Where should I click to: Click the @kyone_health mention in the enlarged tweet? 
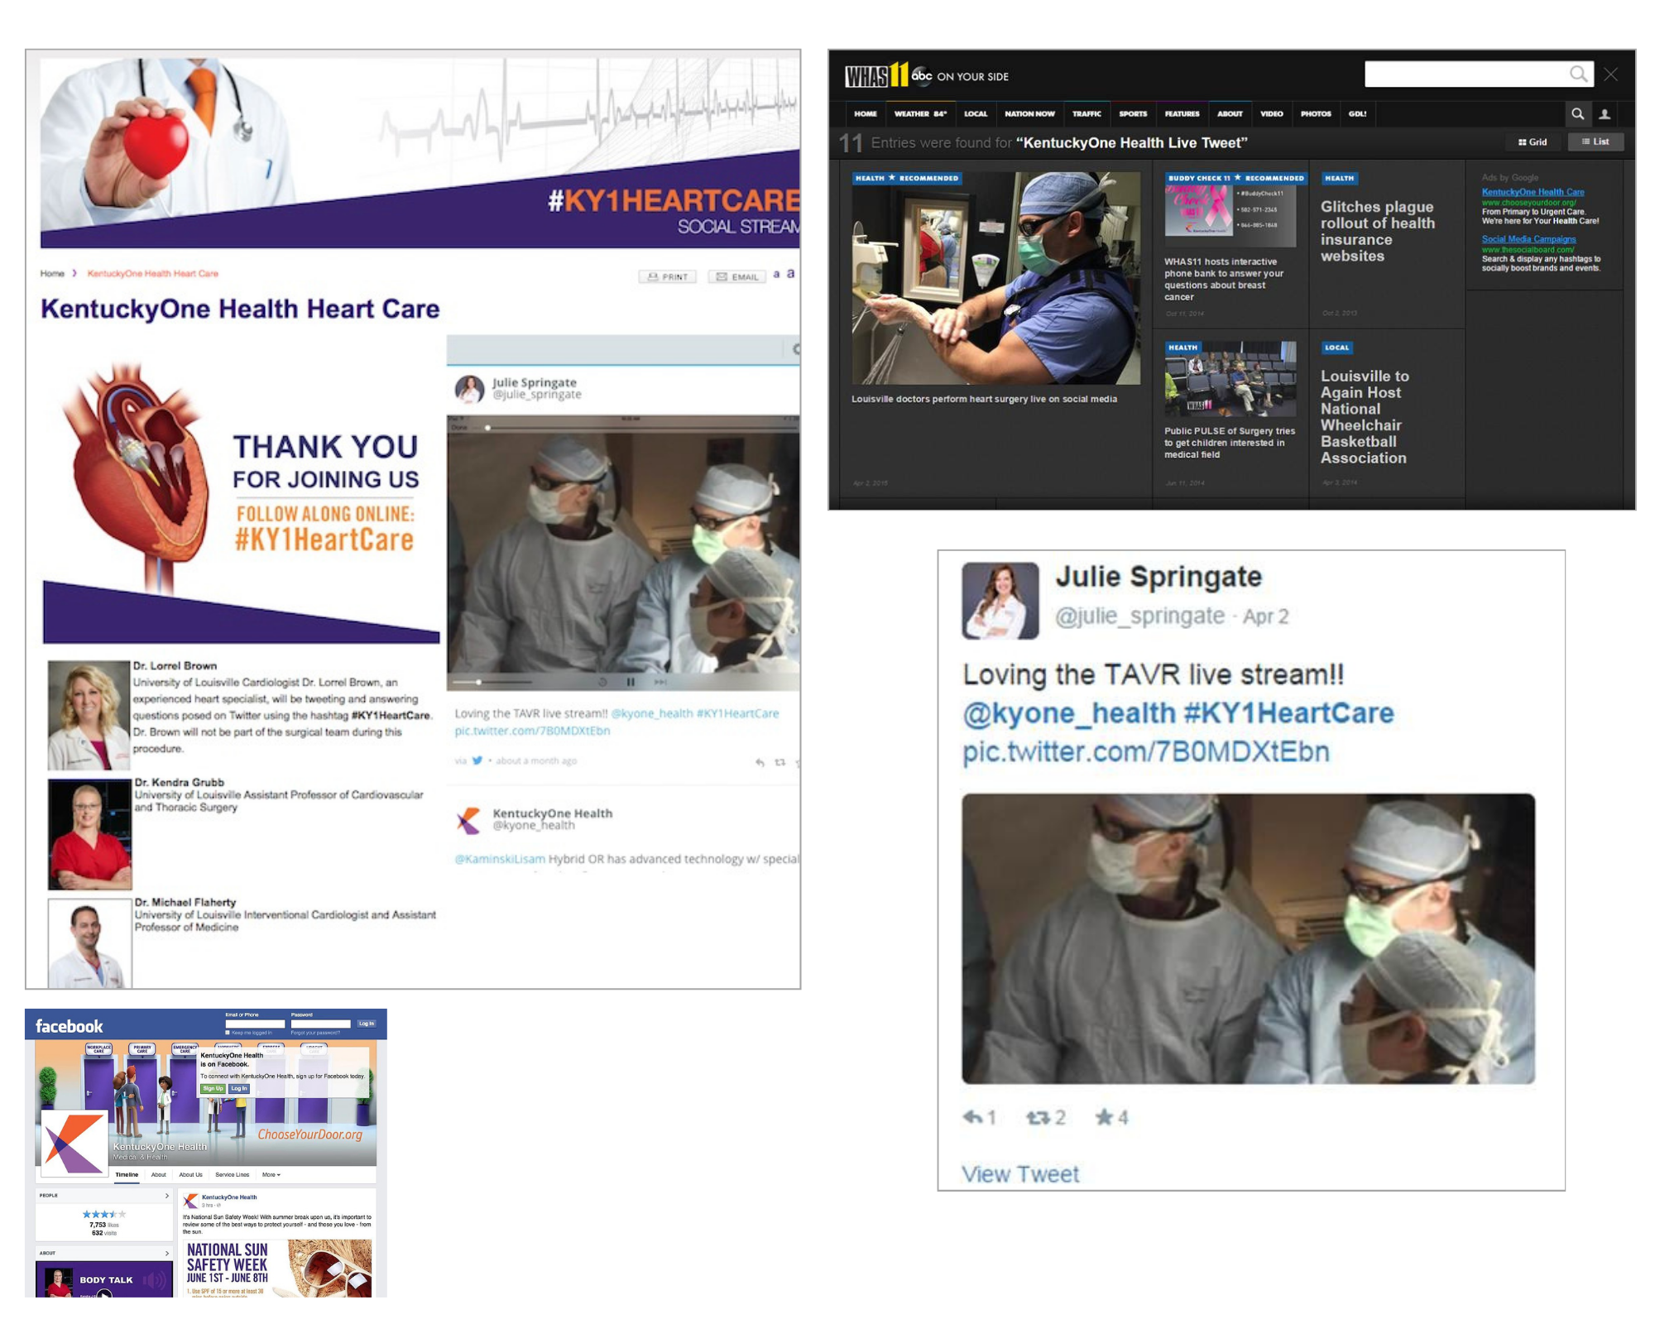pos(1069,712)
